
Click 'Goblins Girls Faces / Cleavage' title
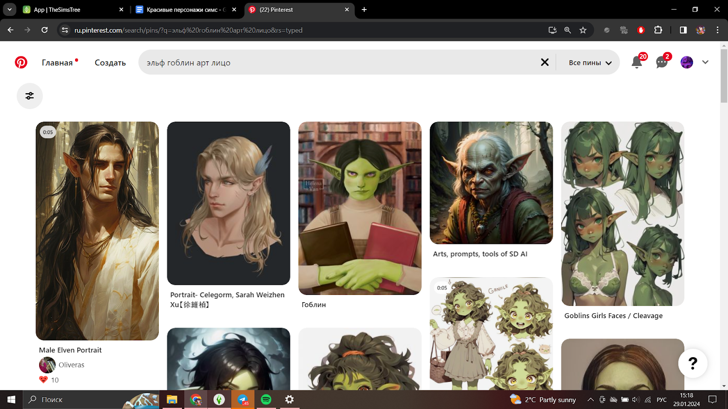[x=613, y=316]
